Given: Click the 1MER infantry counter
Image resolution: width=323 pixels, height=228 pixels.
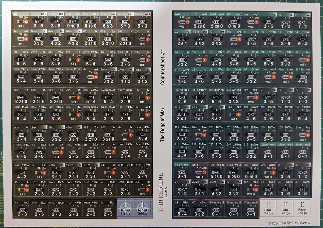Looking at the screenshot, I should [90, 209].
